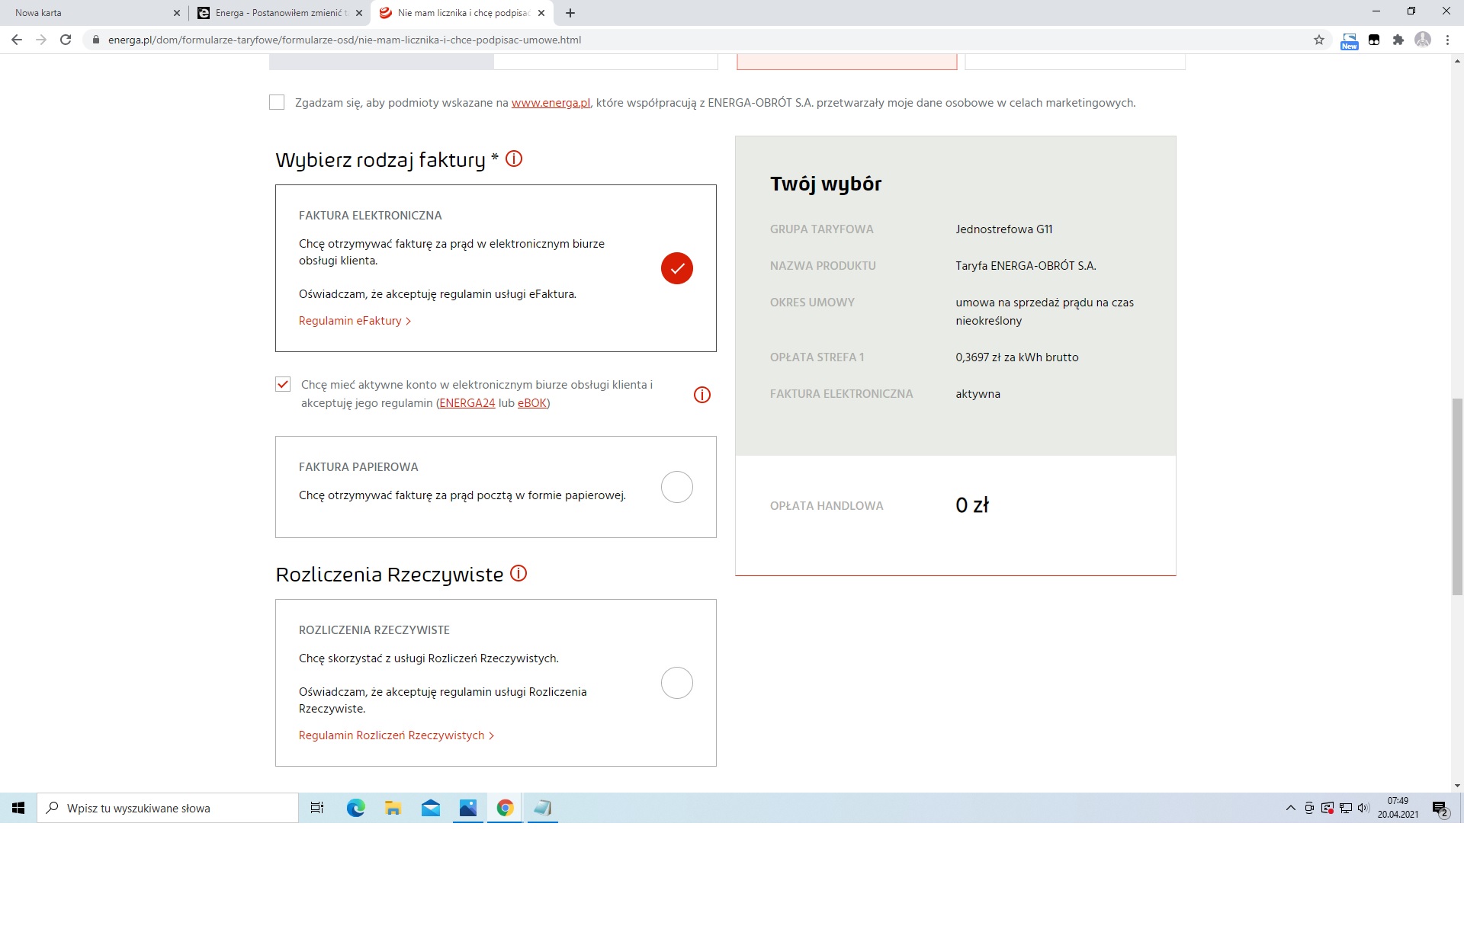This screenshot has width=1464, height=929.
Task: Open the notification center icon
Action: tap(1440, 809)
